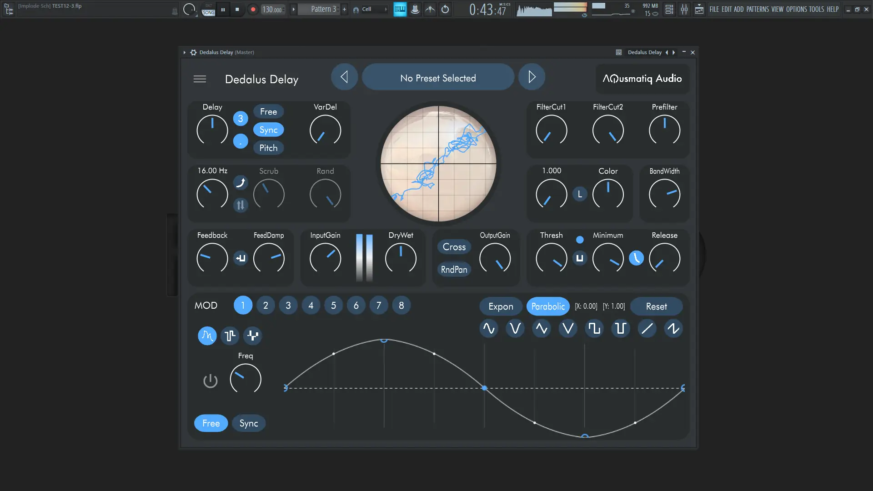Screen dimensions: 873x491
Task: Open the PATTERNS menu
Action: [x=758, y=9]
